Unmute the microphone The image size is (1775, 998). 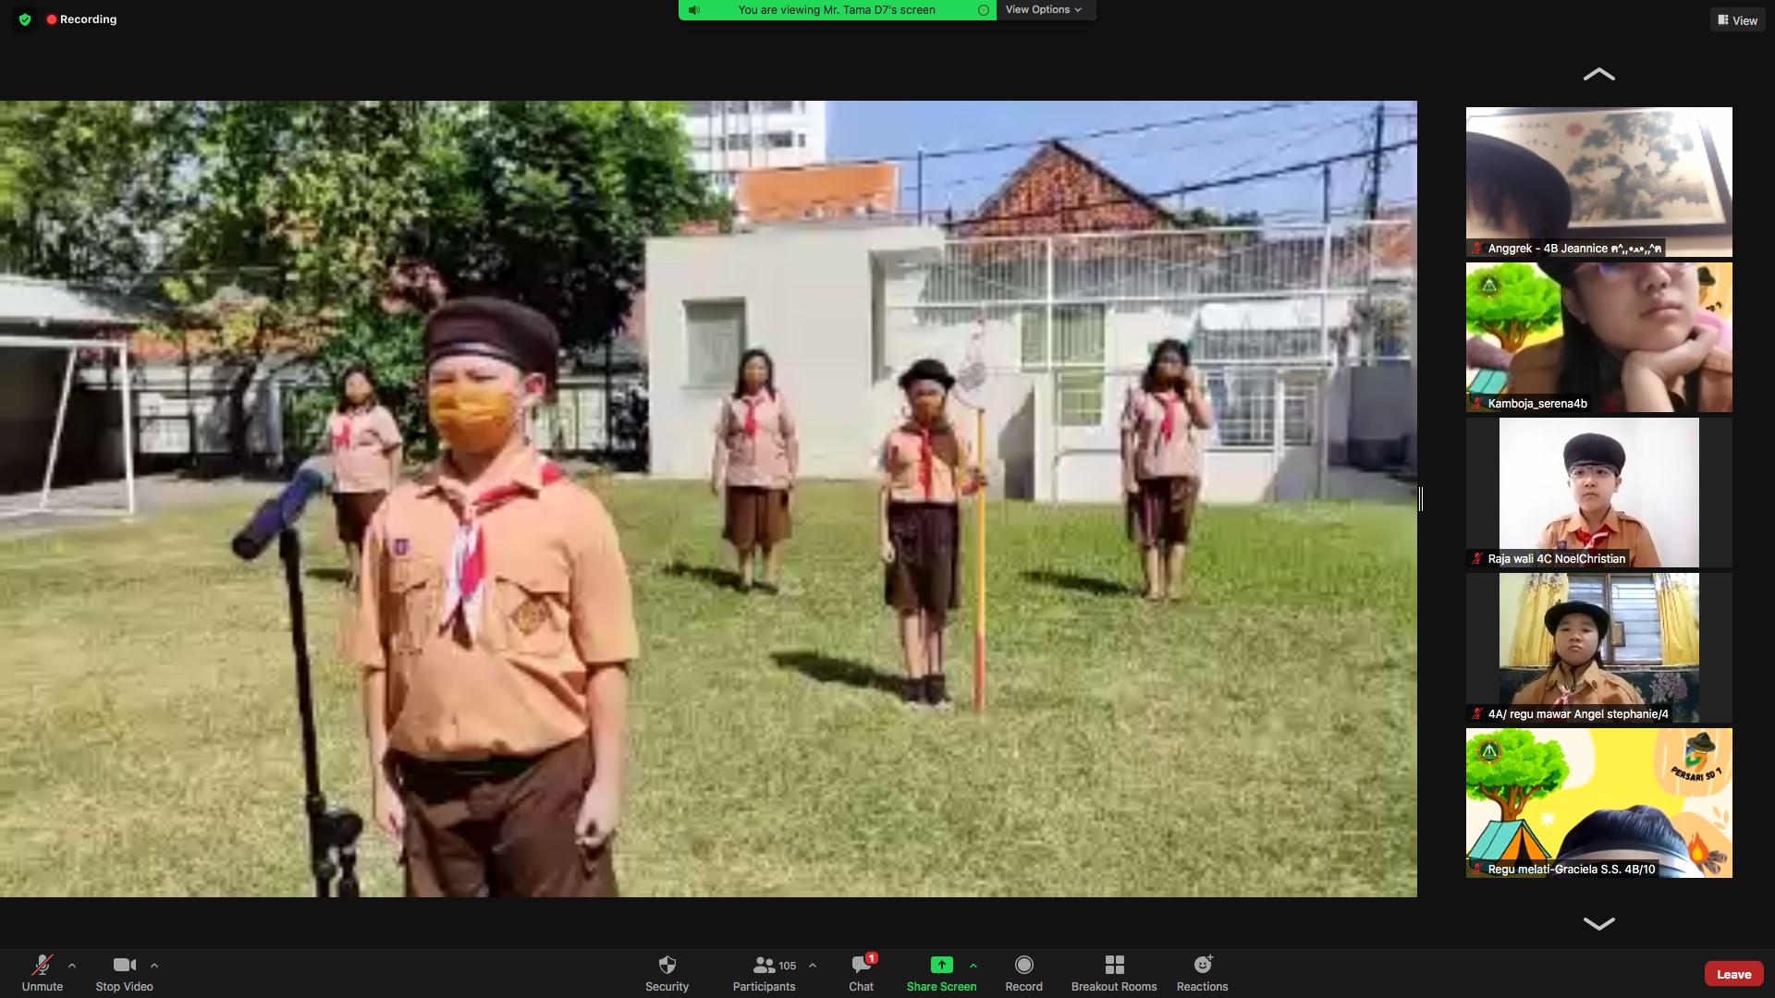coord(42,966)
